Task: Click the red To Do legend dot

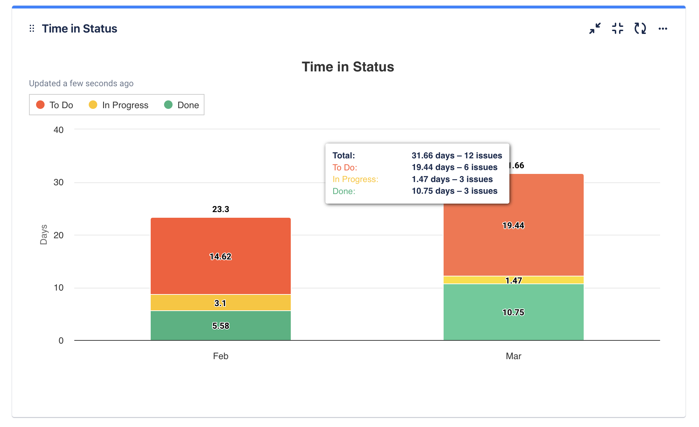Action: [x=40, y=105]
